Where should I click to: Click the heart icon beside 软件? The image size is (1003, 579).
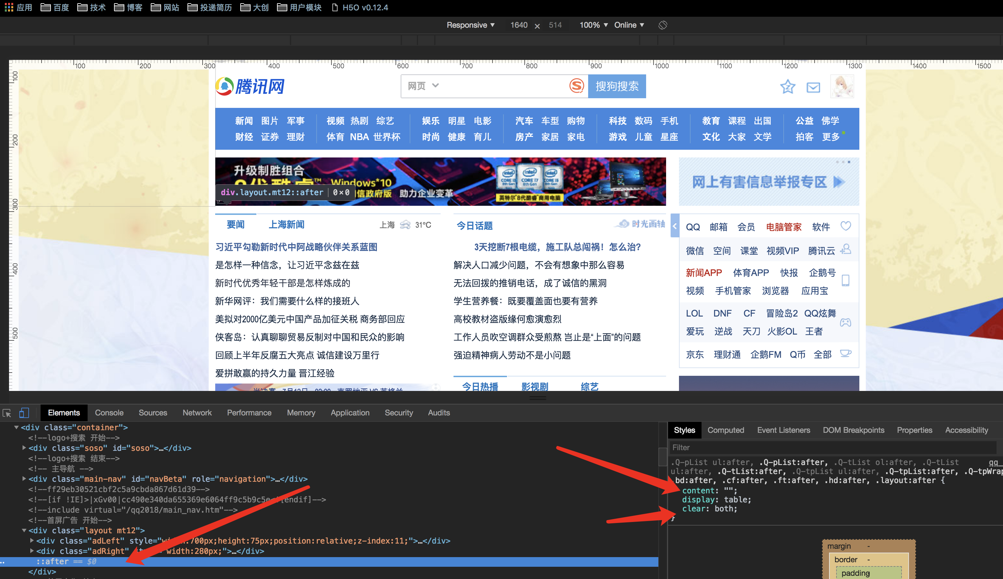tap(845, 226)
